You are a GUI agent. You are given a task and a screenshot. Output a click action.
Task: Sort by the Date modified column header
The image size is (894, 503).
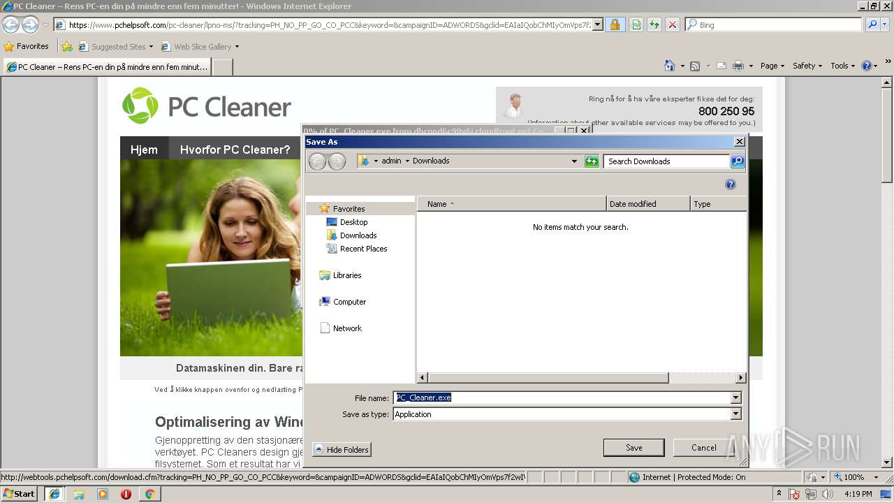point(648,204)
